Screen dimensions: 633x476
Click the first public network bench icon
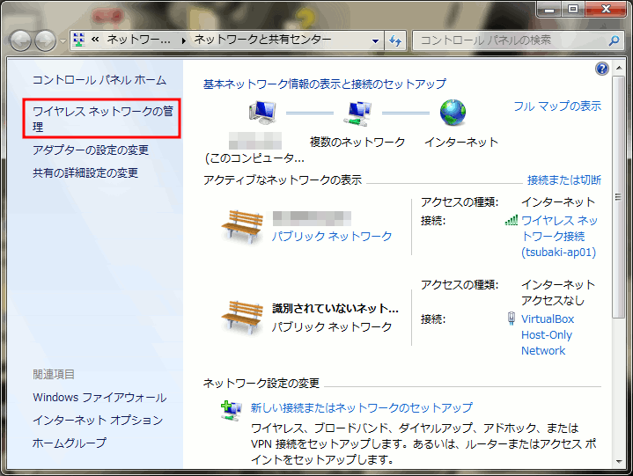(x=241, y=226)
